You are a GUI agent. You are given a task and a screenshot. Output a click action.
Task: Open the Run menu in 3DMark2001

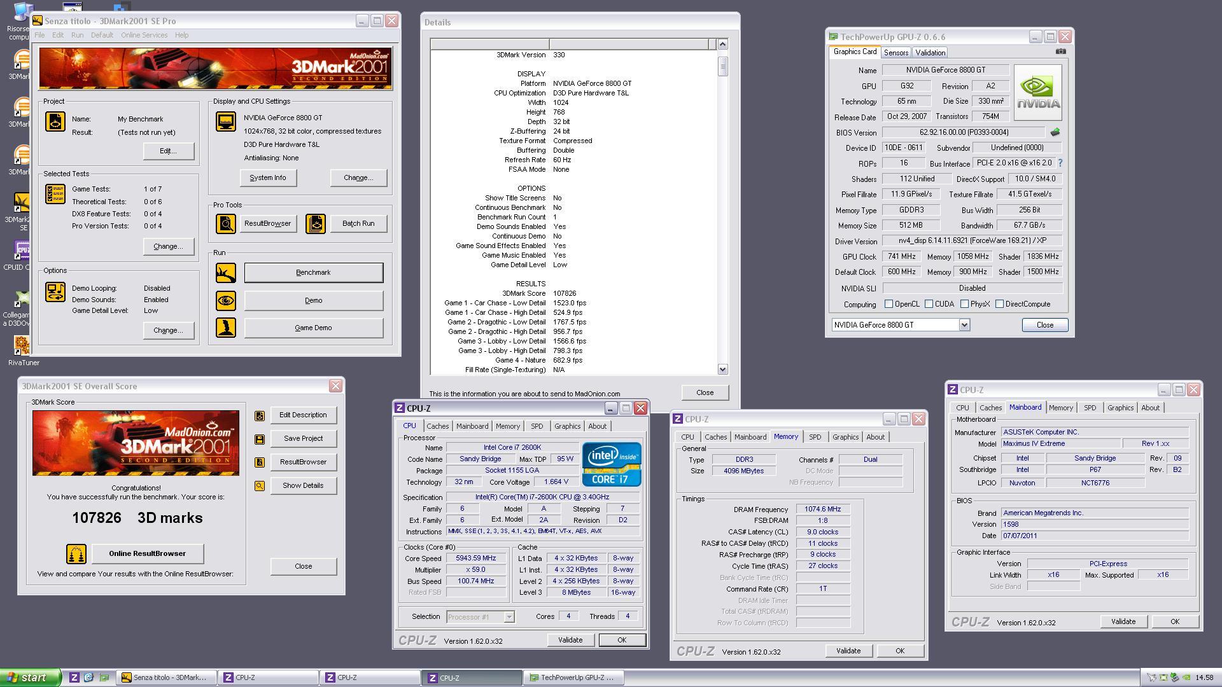[77, 35]
